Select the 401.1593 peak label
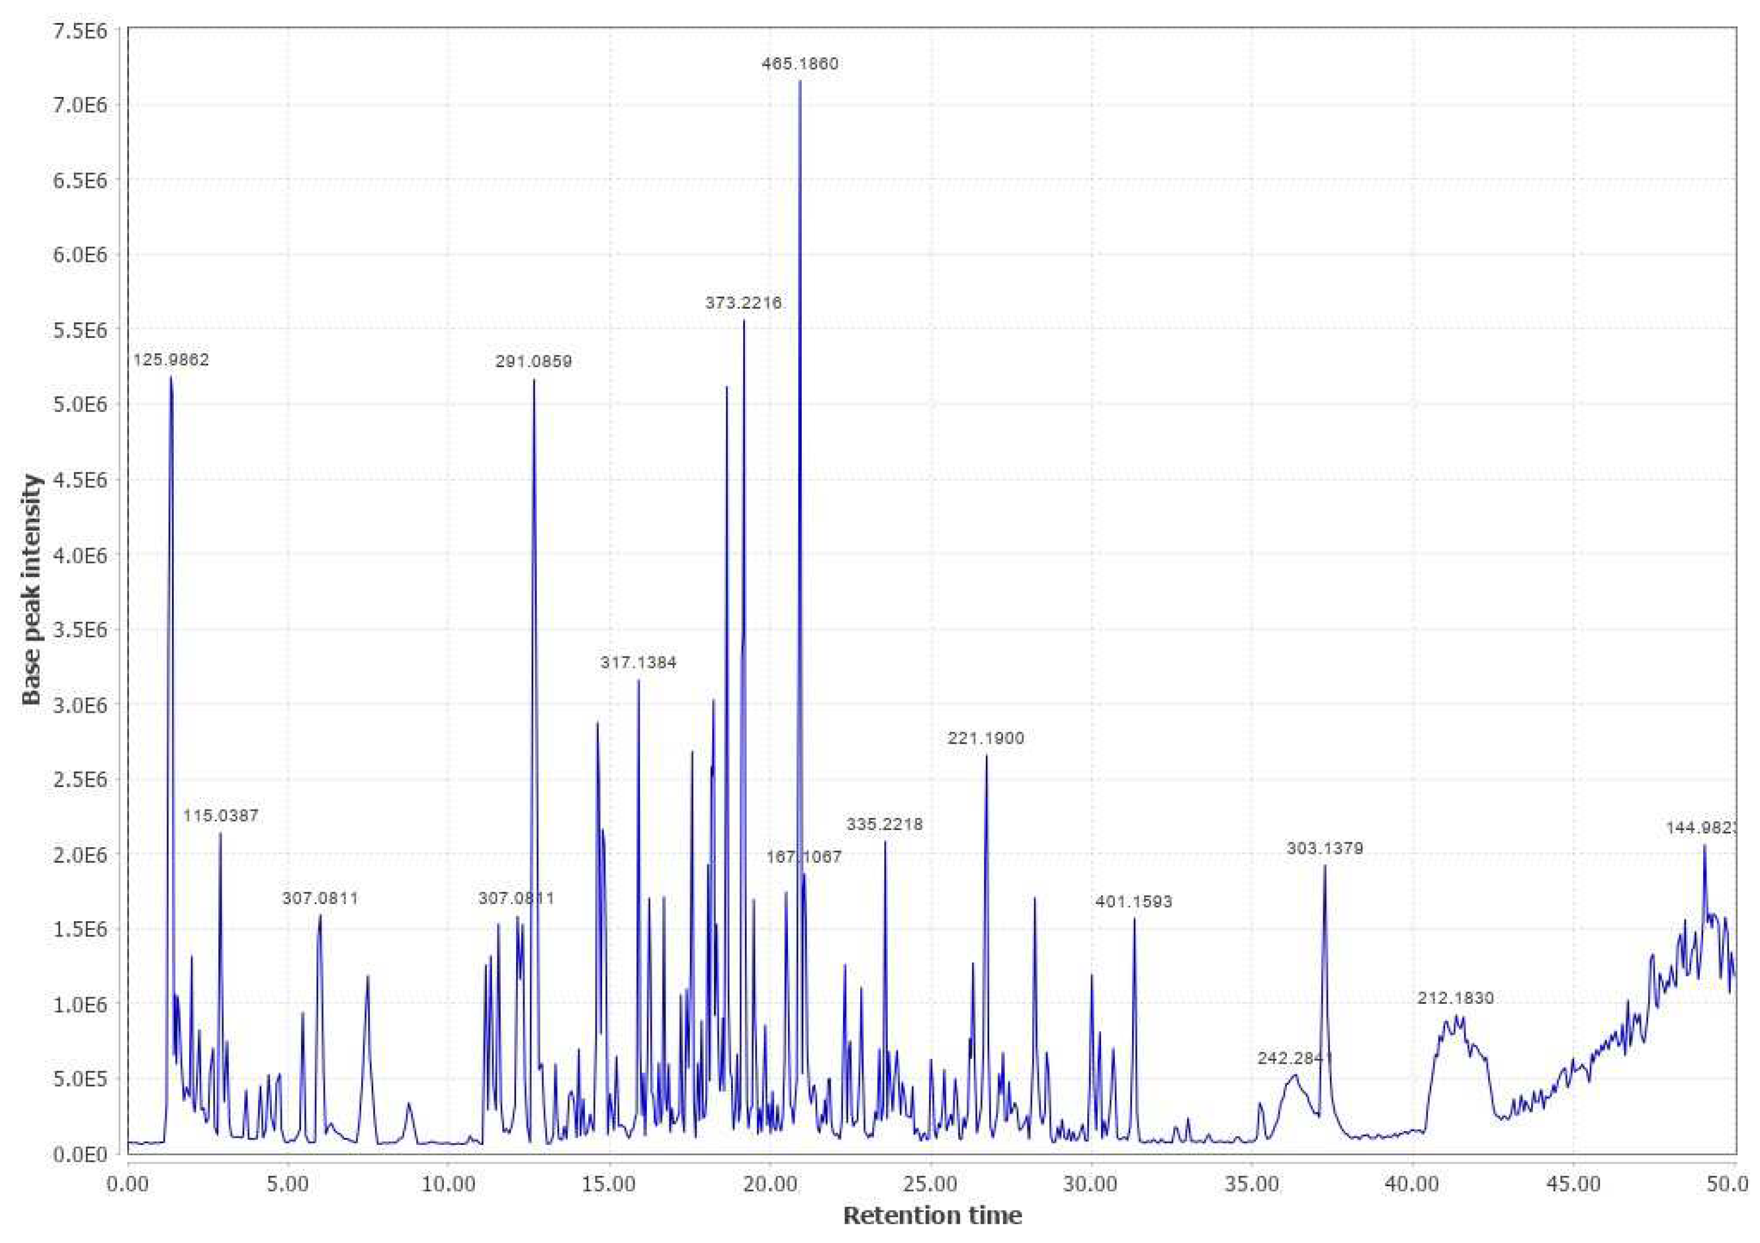The height and width of the screenshot is (1243, 1760). click(1133, 903)
